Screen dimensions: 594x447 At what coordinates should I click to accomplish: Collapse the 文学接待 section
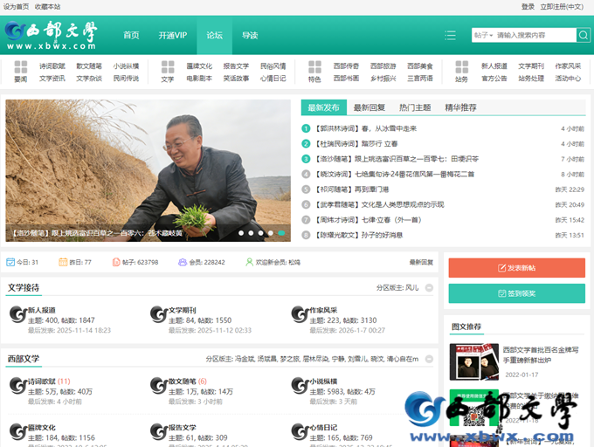[429, 287]
